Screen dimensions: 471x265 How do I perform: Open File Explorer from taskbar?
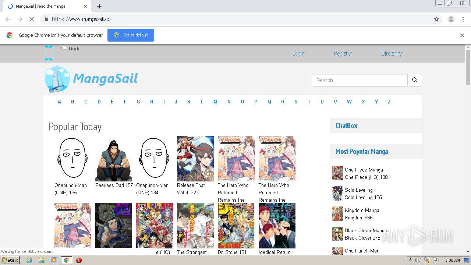pos(42,260)
